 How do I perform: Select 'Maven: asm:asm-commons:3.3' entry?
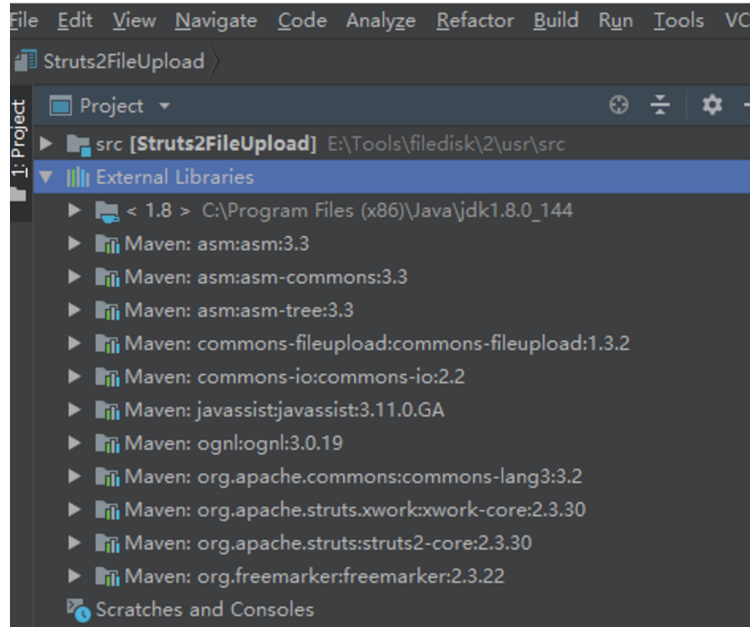391,277
